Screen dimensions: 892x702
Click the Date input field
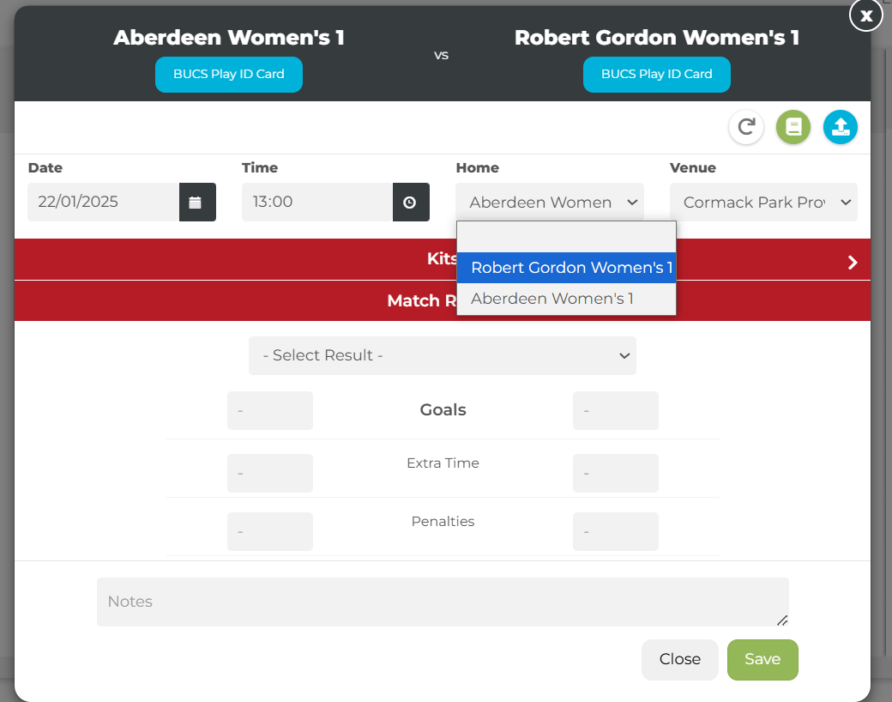click(x=104, y=203)
